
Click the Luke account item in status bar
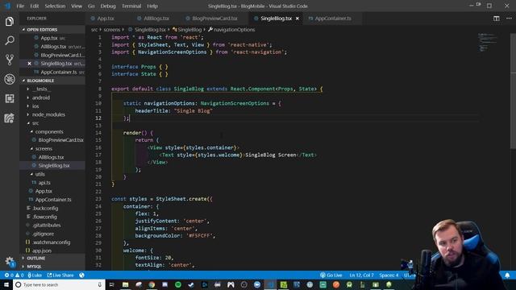pyautogui.click(x=35, y=275)
